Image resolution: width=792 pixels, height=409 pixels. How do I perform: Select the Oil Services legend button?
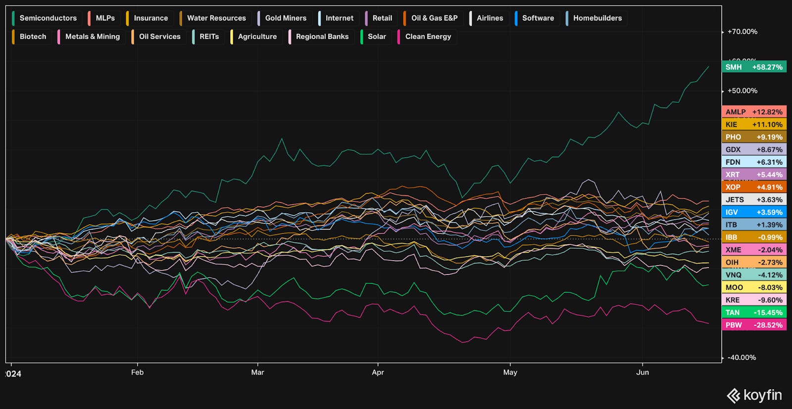pyautogui.click(x=158, y=37)
